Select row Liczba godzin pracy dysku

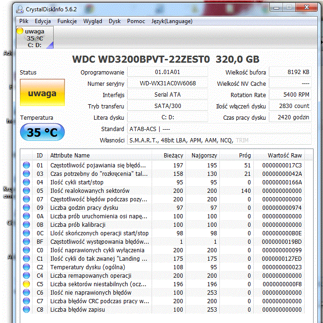(163, 207)
